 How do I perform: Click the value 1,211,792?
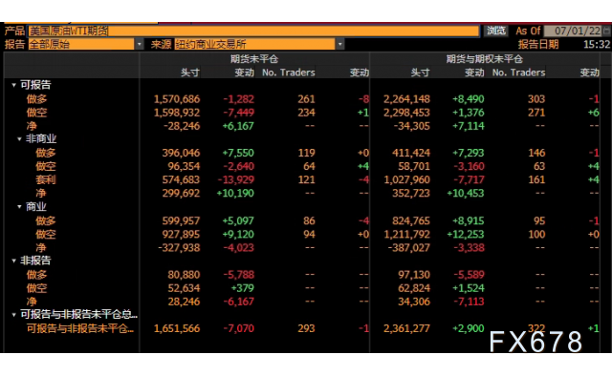click(406, 234)
